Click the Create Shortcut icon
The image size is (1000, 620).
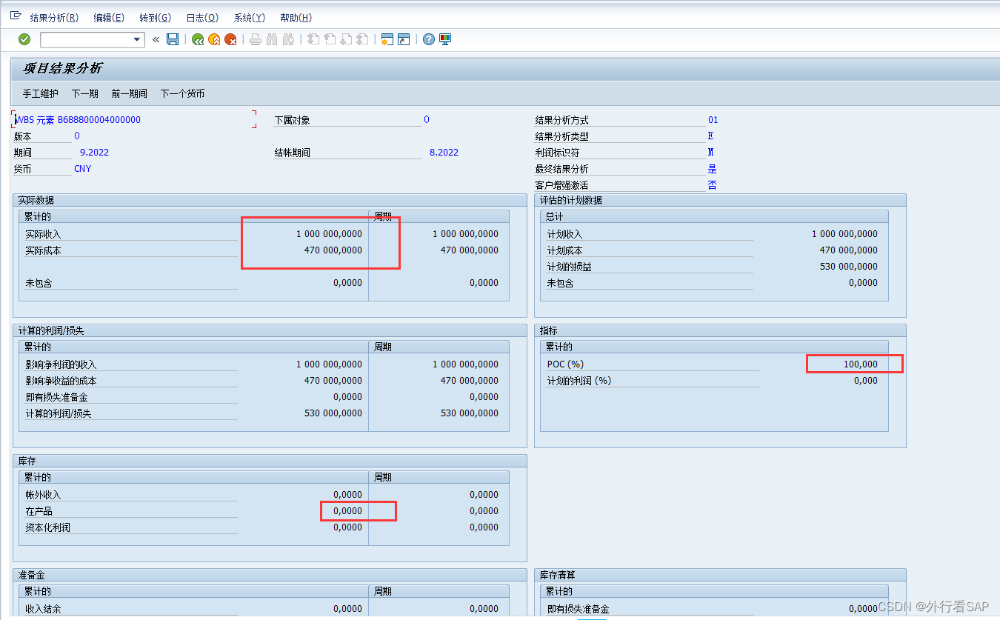pos(404,39)
